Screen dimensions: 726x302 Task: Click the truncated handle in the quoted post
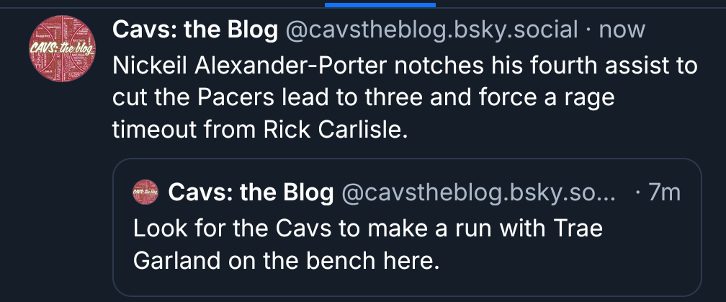478,192
